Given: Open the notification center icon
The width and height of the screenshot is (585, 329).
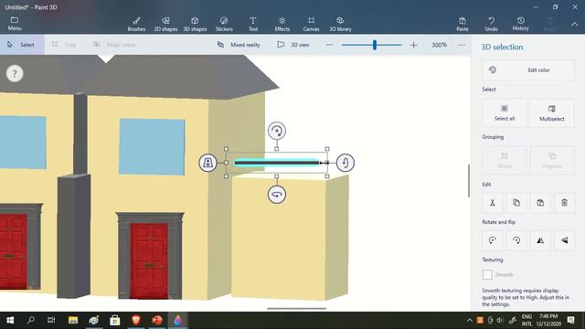Looking at the screenshot, I should pos(570,320).
